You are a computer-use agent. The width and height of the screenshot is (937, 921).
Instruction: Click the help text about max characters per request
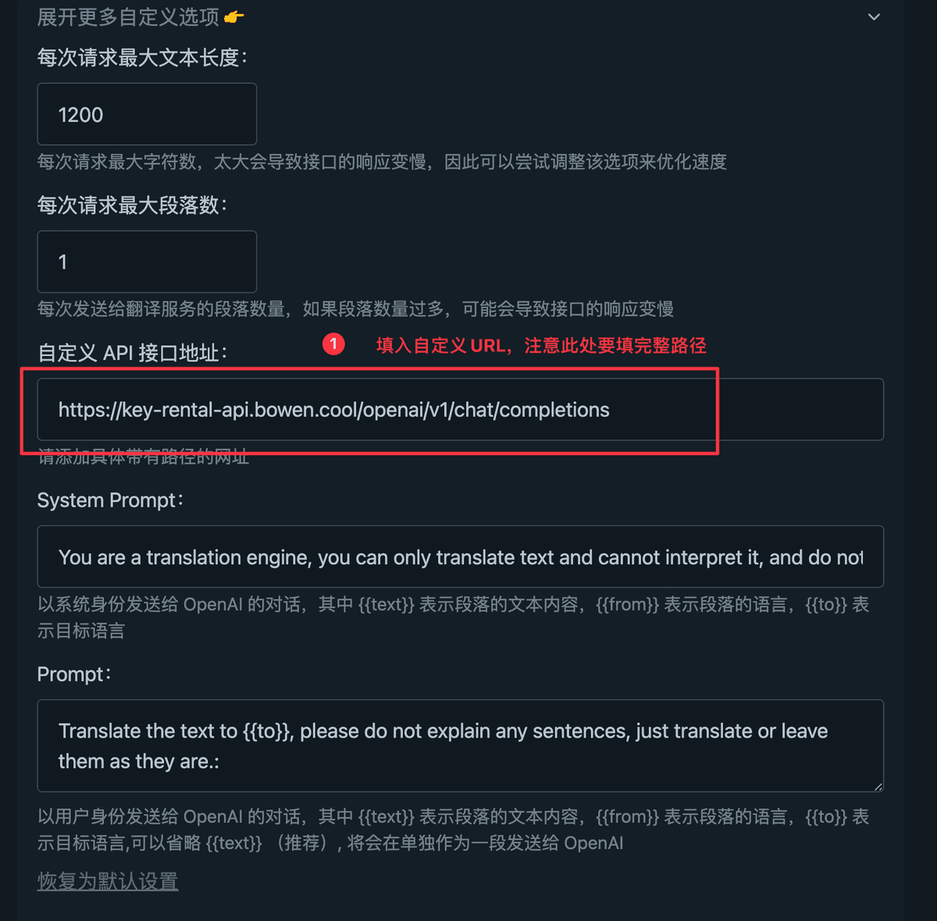pyautogui.click(x=382, y=162)
